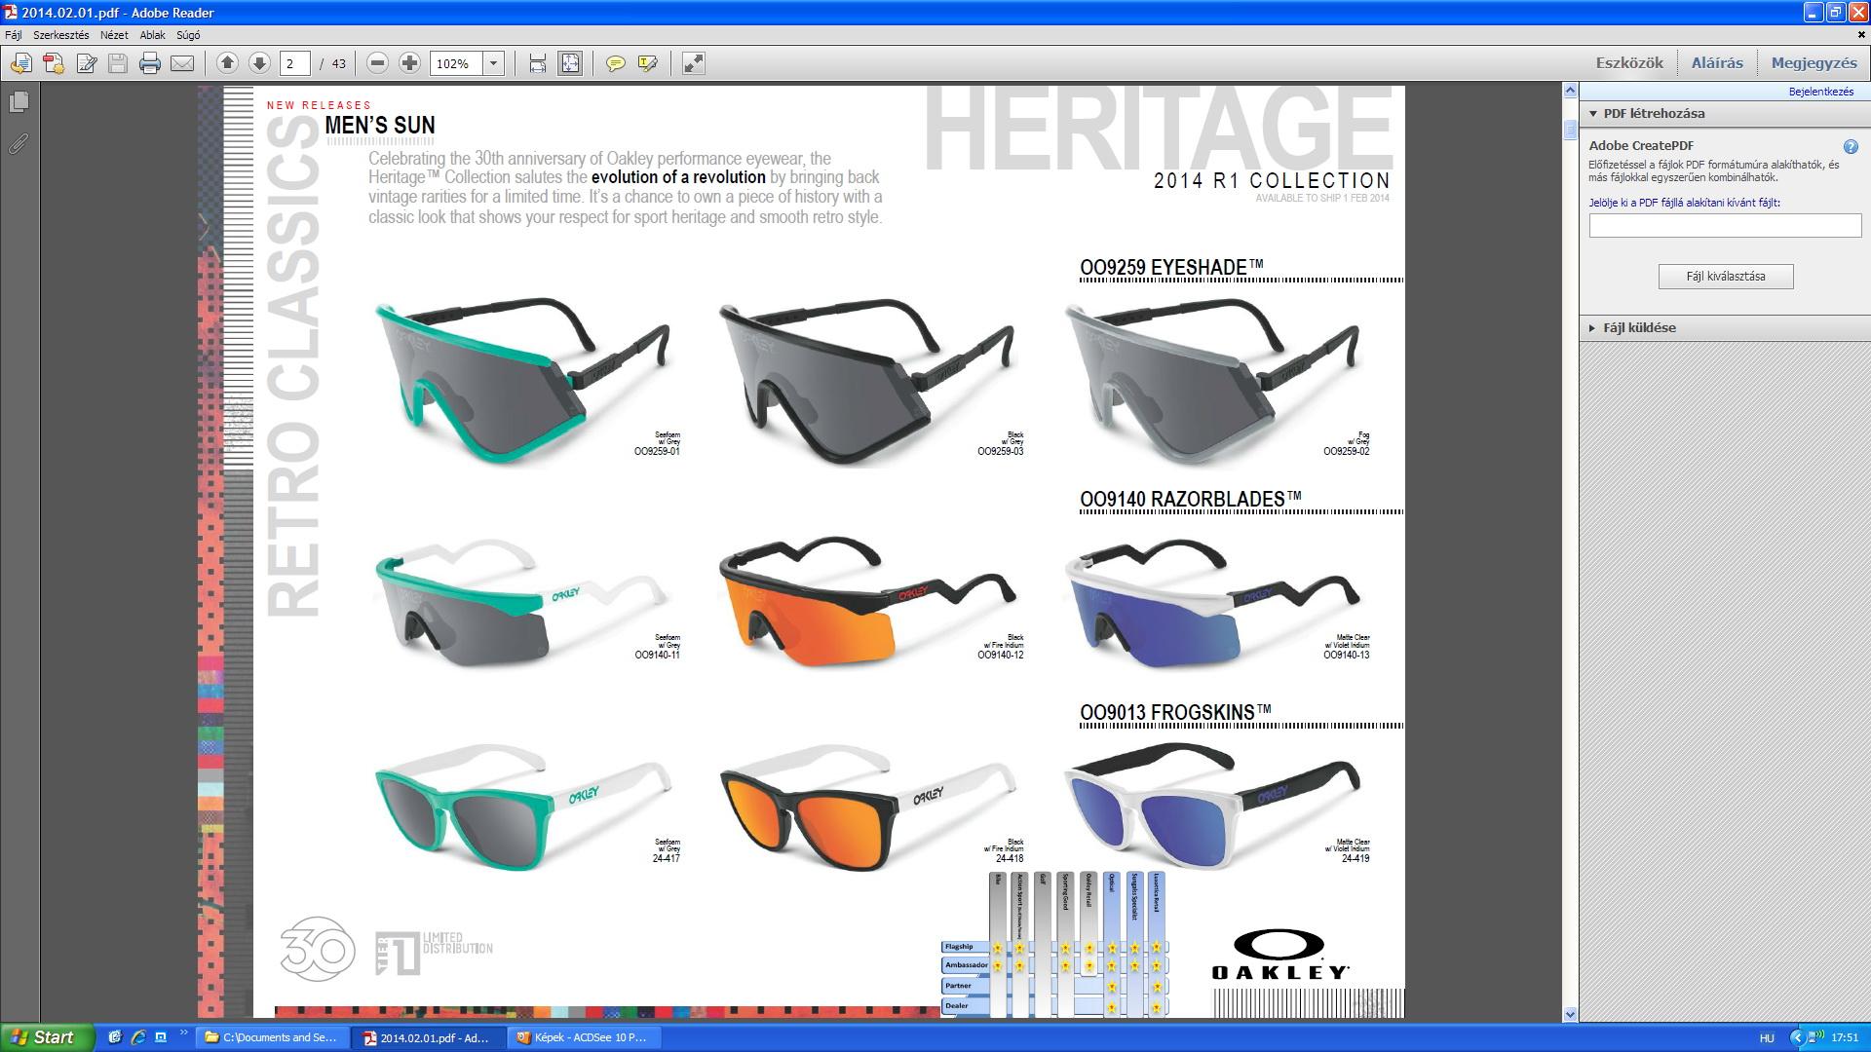
Task: Open the Szerkesztés menu
Action: (60, 35)
